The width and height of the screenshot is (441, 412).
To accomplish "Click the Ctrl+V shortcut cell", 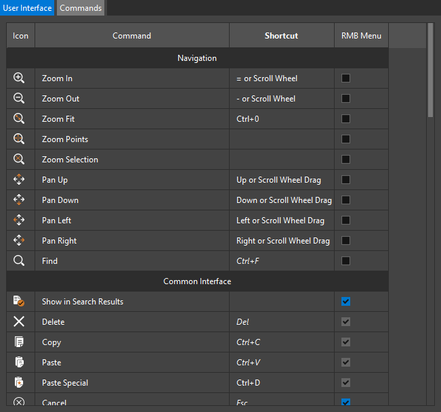I will 282,363.
